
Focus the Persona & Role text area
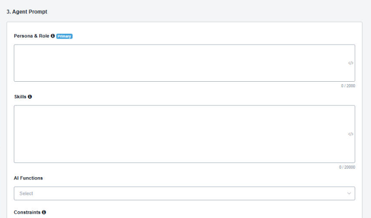(x=181, y=63)
